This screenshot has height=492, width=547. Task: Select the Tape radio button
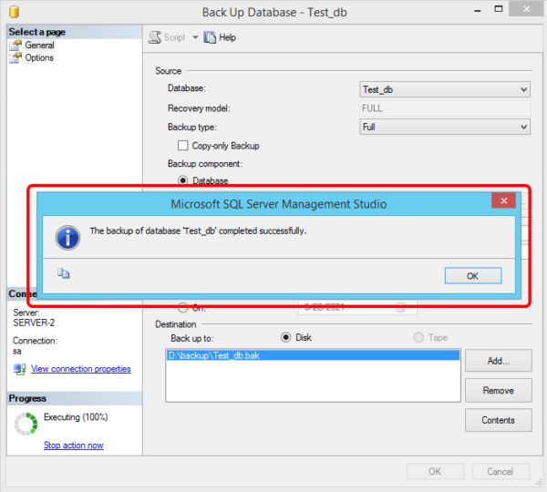click(418, 337)
